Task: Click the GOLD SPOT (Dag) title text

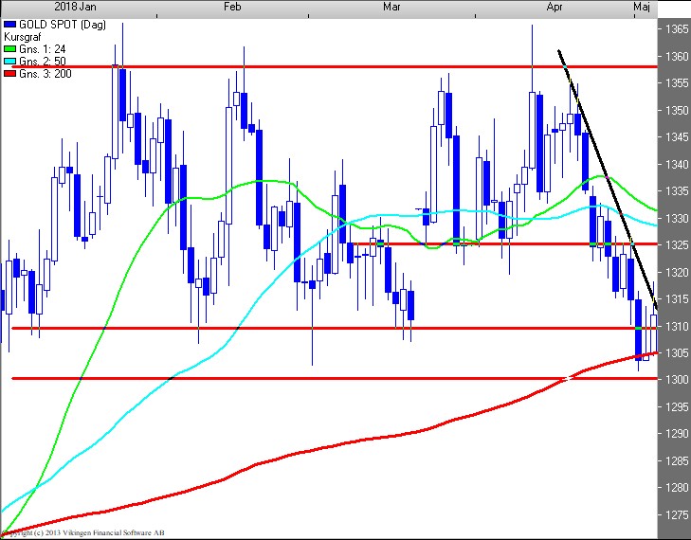Action: (x=55, y=24)
